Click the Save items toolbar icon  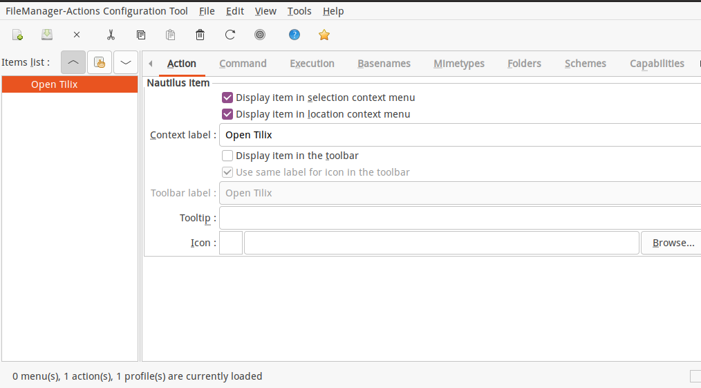(x=47, y=35)
